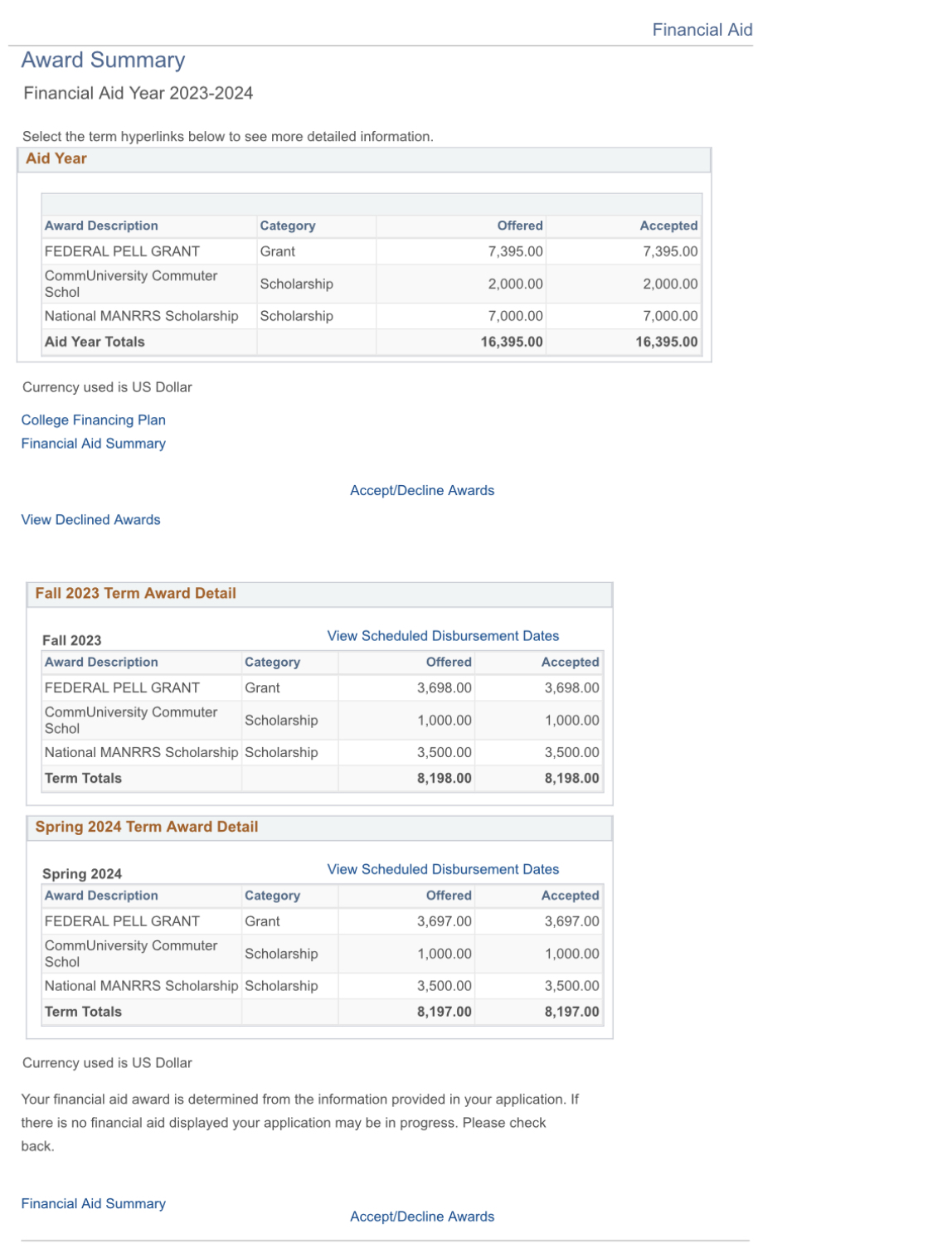Select FEDERAL PELL GRANT row in Aid Year table
Screen dimensions: 928x1253
pos(372,251)
